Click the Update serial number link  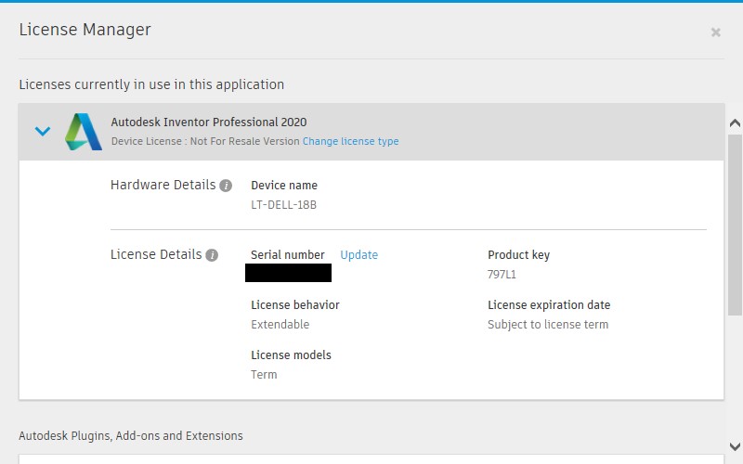(x=358, y=254)
